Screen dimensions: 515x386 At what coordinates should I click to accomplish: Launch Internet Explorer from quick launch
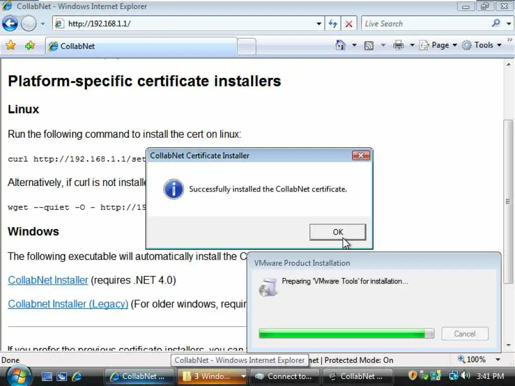(77, 376)
